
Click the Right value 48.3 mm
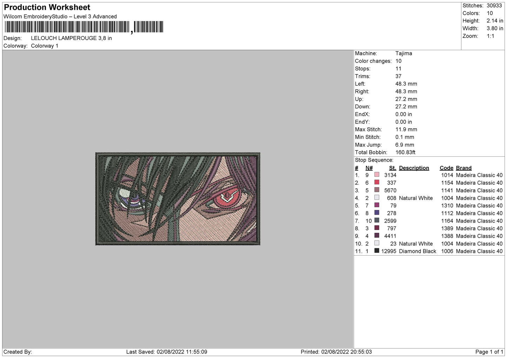pos(406,92)
